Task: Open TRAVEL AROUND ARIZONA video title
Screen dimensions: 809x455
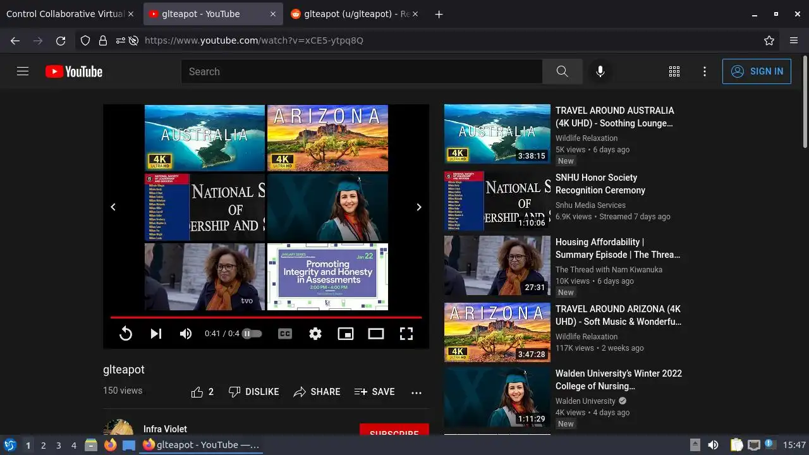Action: [619, 315]
